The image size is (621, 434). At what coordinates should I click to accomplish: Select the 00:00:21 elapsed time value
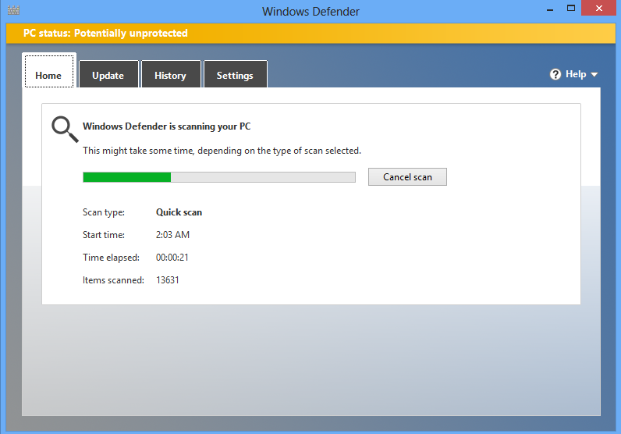[172, 258]
